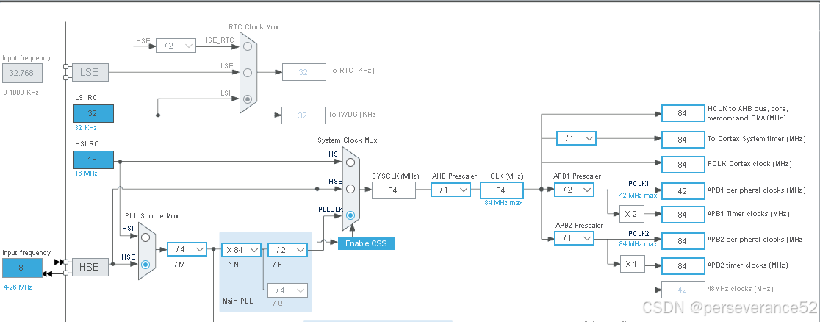Choose HSI as PLL source
The image size is (820, 322).
[145, 237]
